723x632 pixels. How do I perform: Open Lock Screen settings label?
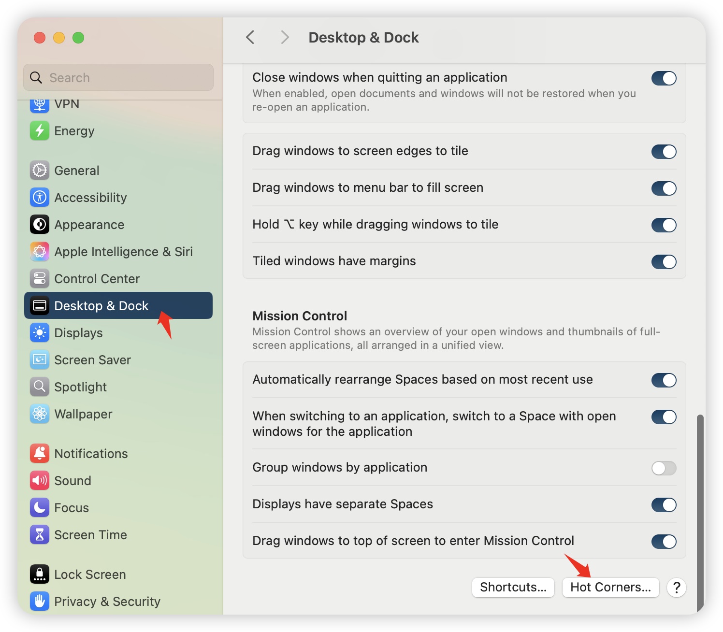point(90,575)
